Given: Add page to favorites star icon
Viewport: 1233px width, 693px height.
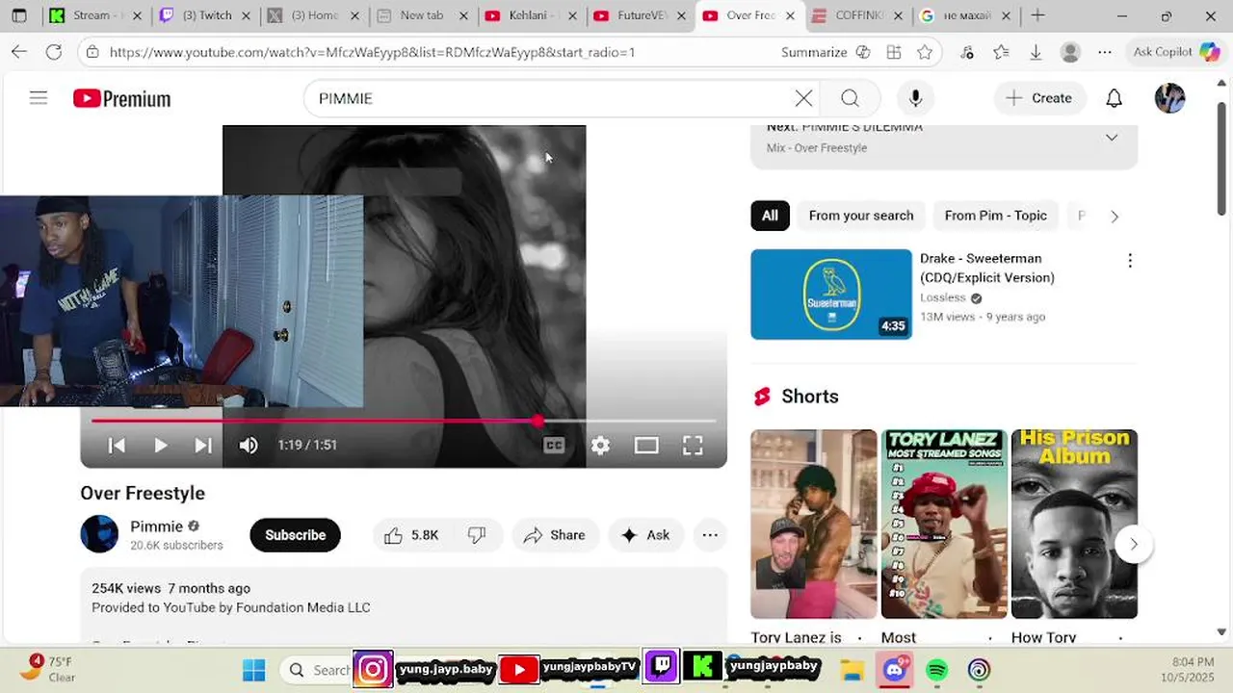Looking at the screenshot, I should coord(925,52).
